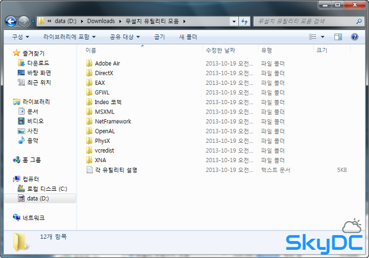Image resolution: width=369 pixels, height=258 pixels.
Task: Select the MSXML folder icon
Action: coord(89,112)
